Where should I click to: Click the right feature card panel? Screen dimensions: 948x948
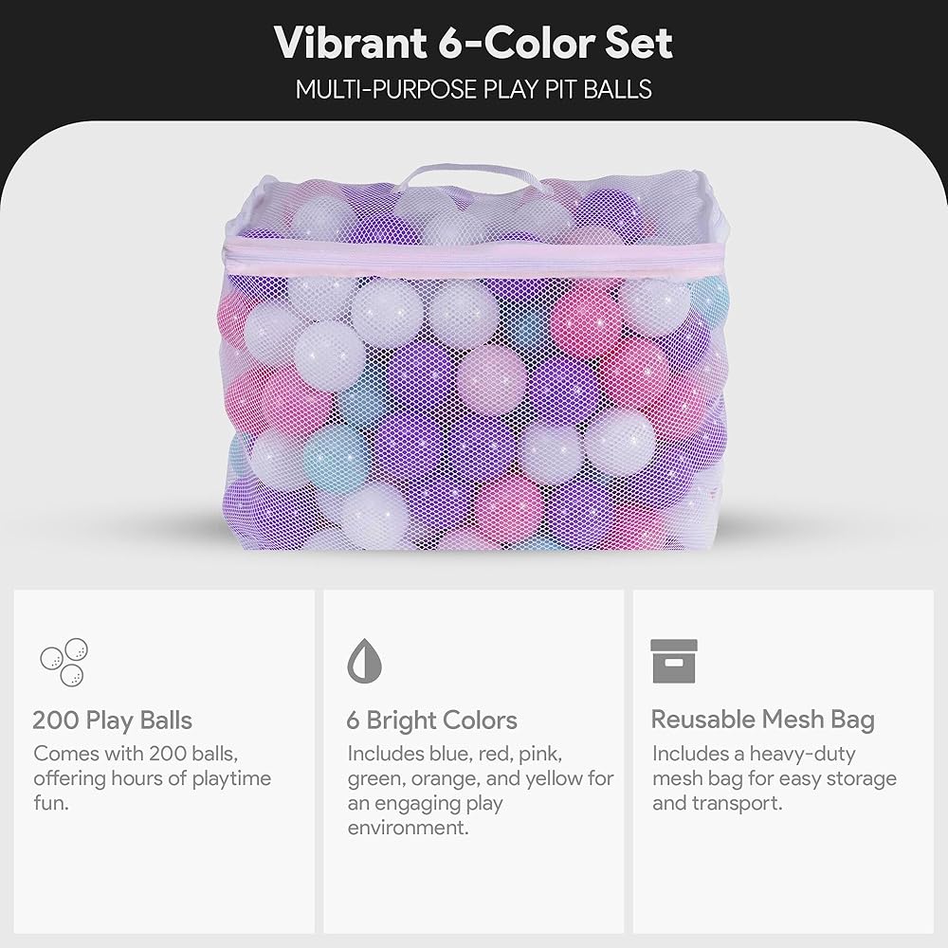[x=783, y=761]
